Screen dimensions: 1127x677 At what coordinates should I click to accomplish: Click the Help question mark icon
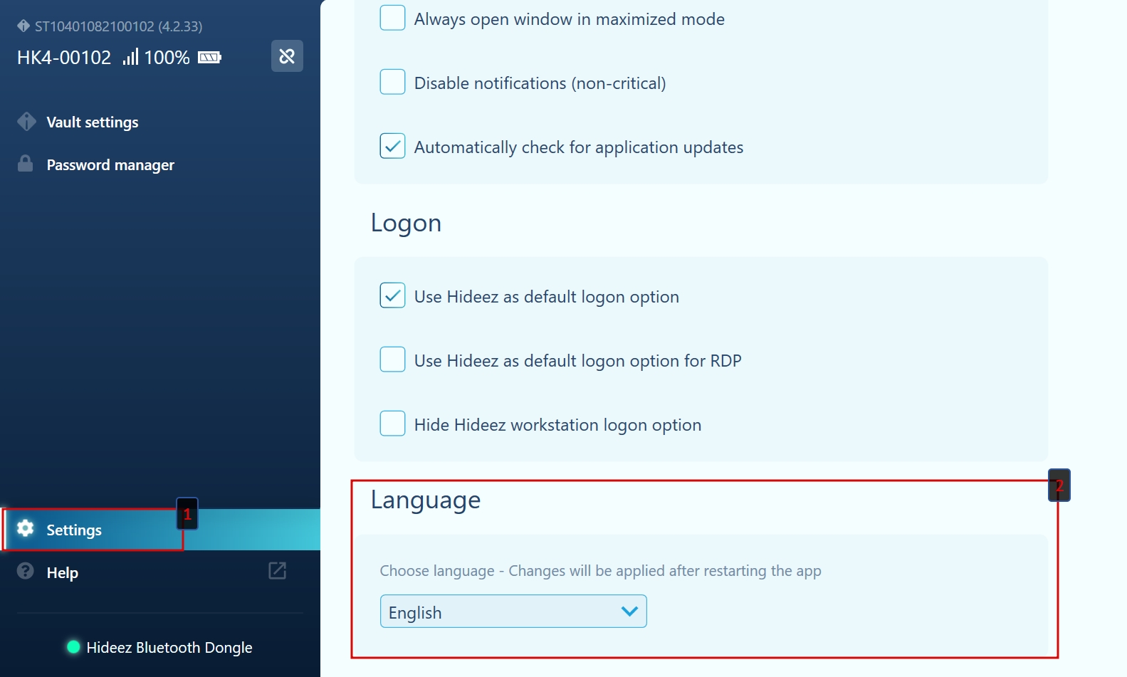(x=26, y=571)
